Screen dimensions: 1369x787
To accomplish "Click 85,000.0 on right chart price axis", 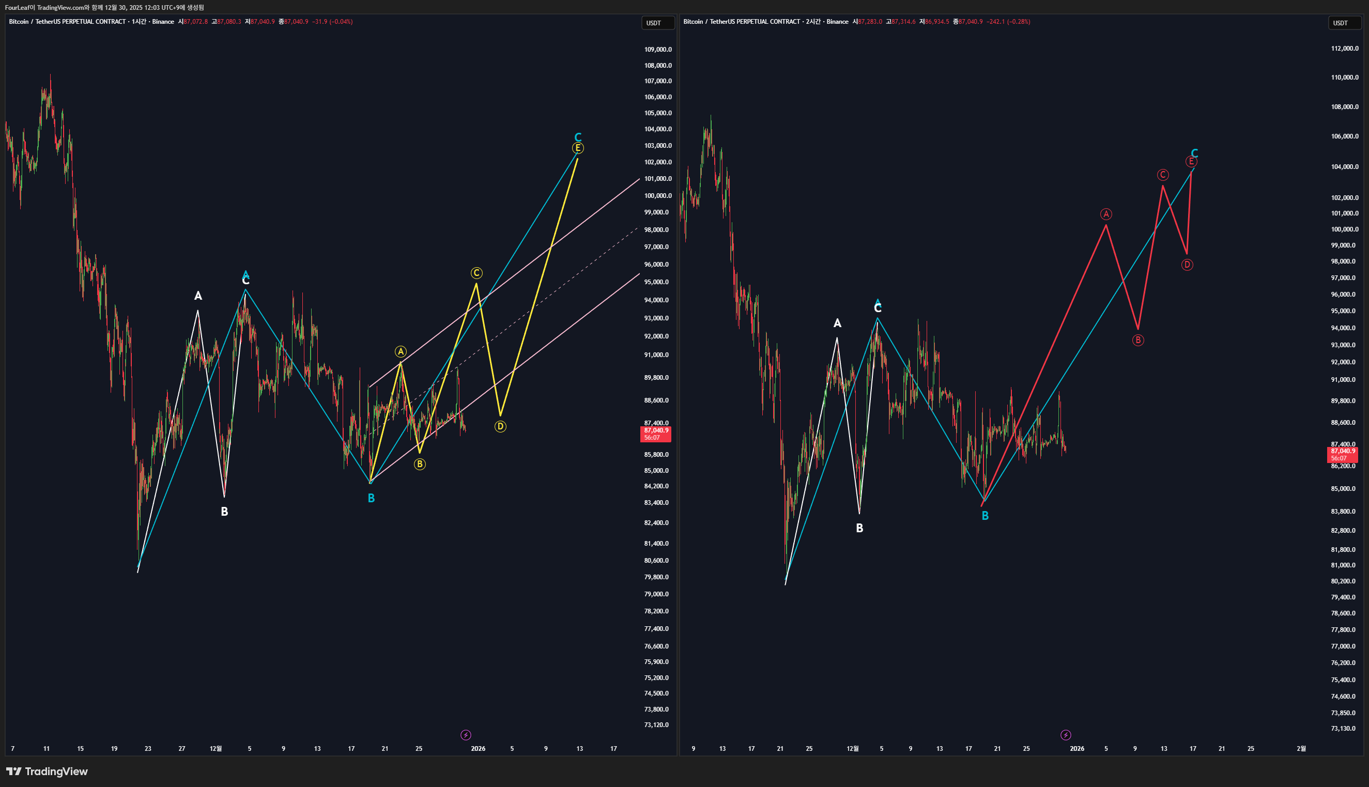I will [1343, 489].
